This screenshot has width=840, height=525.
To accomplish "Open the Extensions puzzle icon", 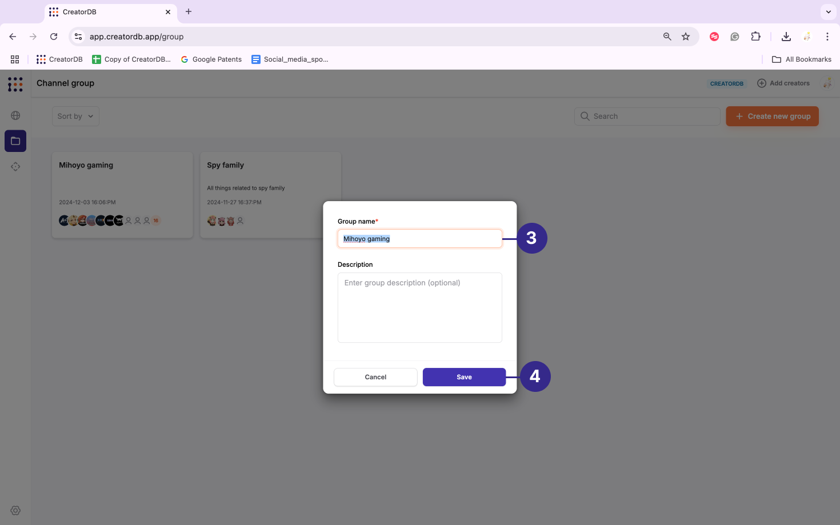I will pyautogui.click(x=755, y=37).
